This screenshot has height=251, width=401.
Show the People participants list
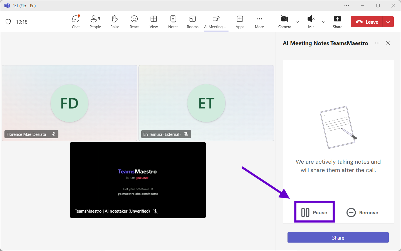tap(95, 22)
